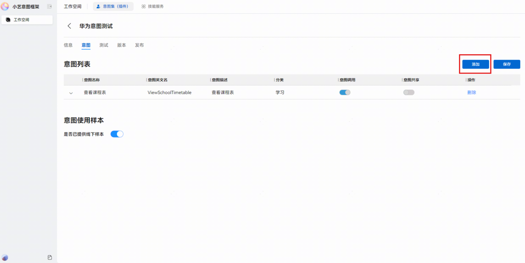Click the 保存 button
This screenshot has width=525, height=263.
tap(507, 64)
